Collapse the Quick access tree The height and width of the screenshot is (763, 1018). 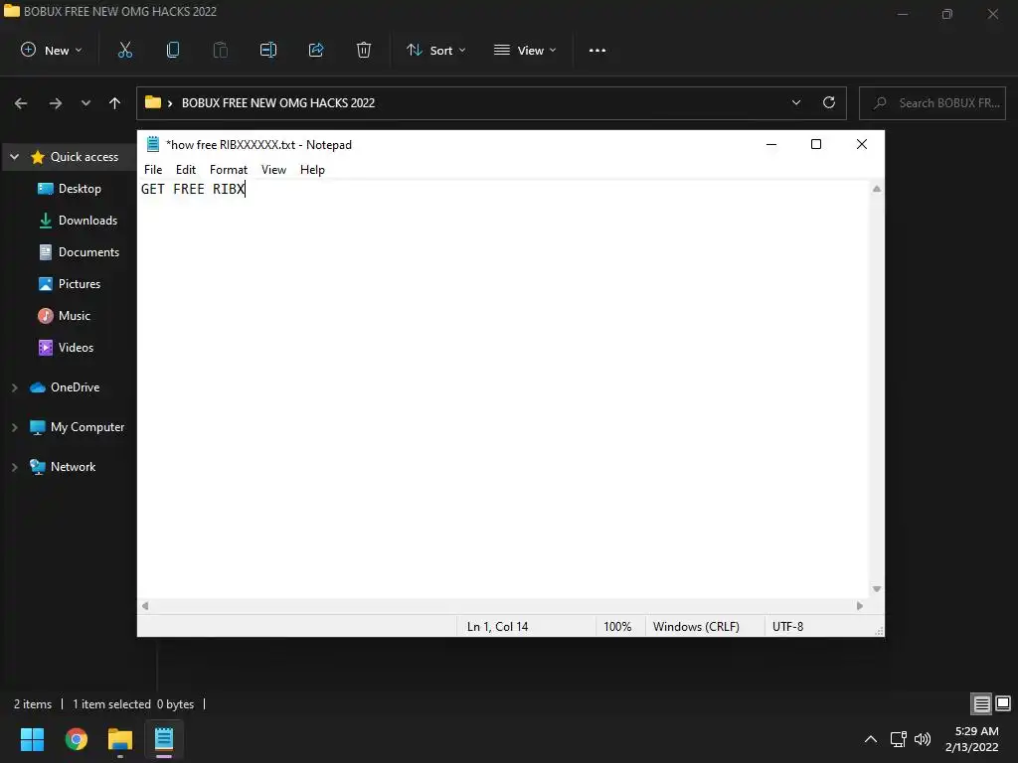coord(14,157)
